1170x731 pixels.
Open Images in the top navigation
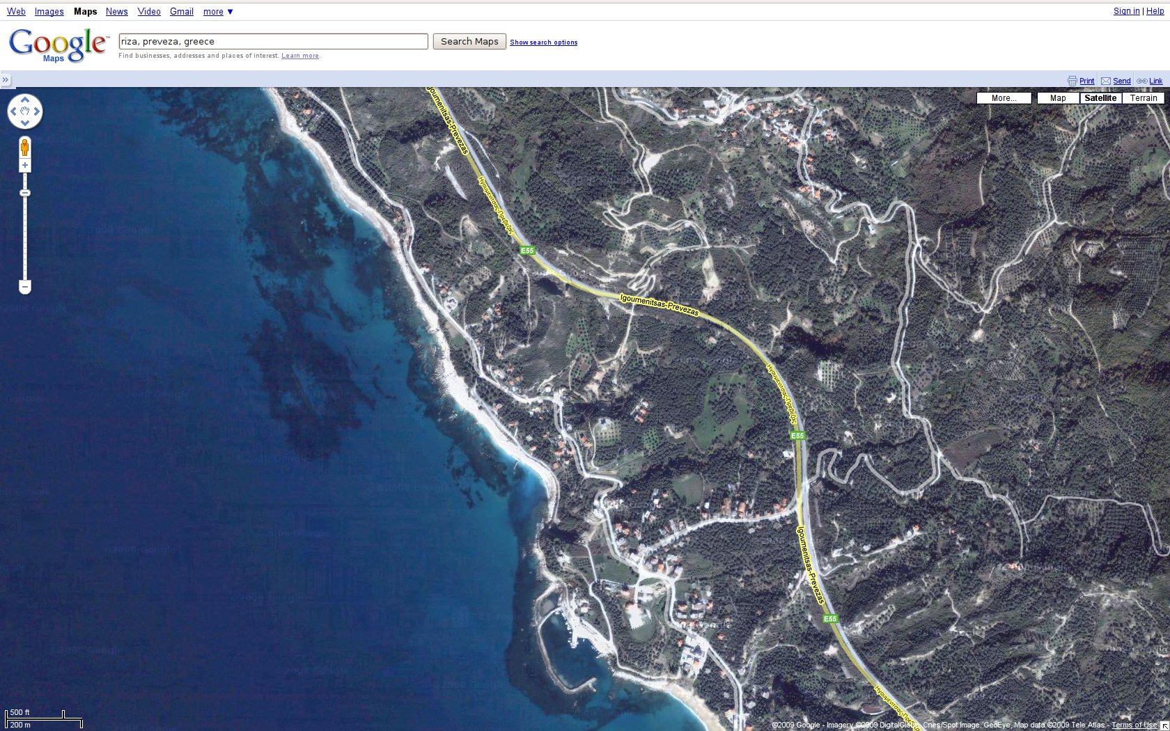pos(49,12)
